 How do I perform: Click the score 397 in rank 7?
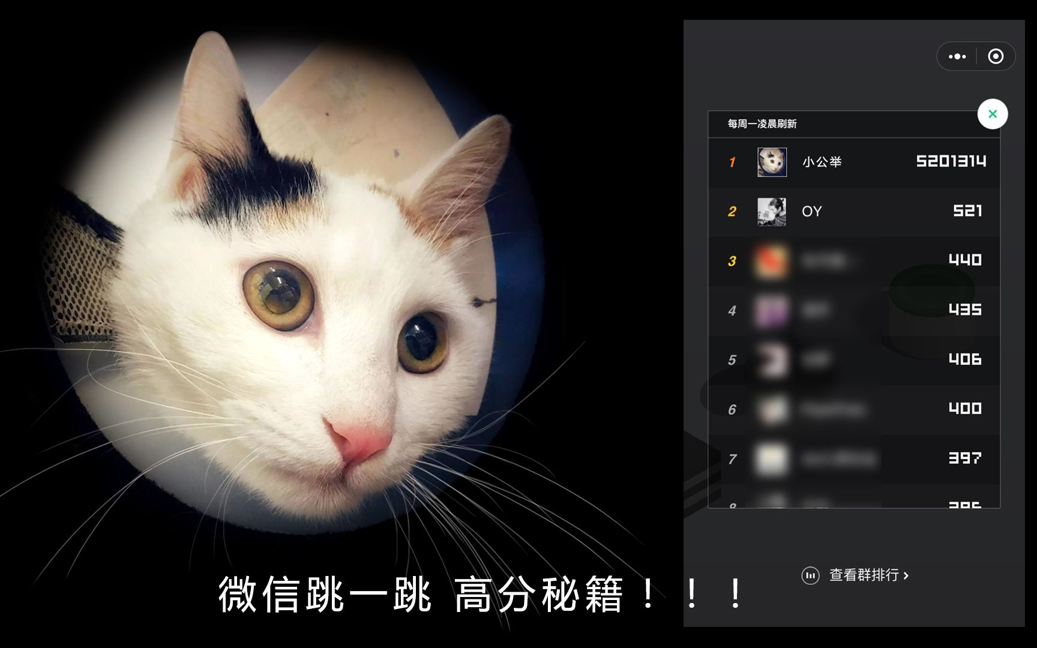pos(965,458)
